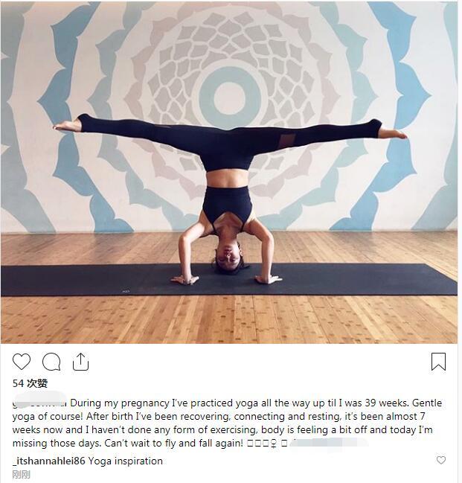Like the post with the heart icon
The width and height of the screenshot is (462, 483).
[22, 362]
